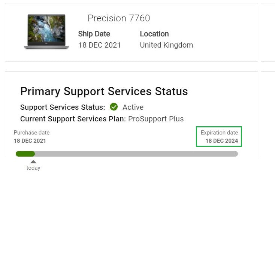
Task: Click the 18 DEC 2021 purchase date value
Action: point(30,140)
